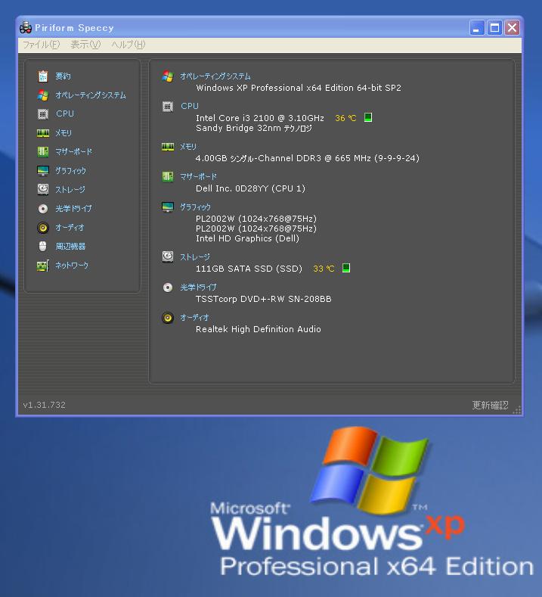
Task: Go to グラフィック in the sidebar
Action: 71,170
